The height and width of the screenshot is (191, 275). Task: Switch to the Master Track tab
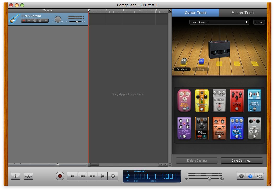243,13
